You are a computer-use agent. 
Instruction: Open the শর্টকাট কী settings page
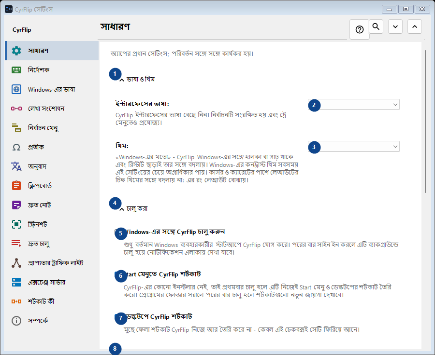(52, 301)
